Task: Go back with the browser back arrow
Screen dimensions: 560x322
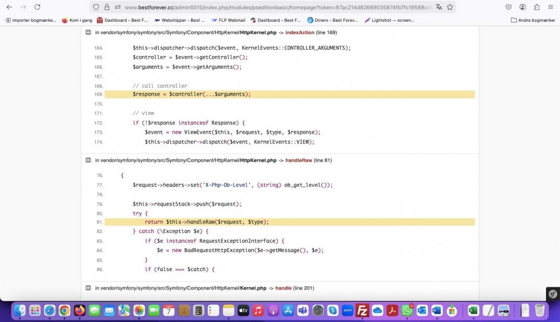Action: click(x=10, y=7)
